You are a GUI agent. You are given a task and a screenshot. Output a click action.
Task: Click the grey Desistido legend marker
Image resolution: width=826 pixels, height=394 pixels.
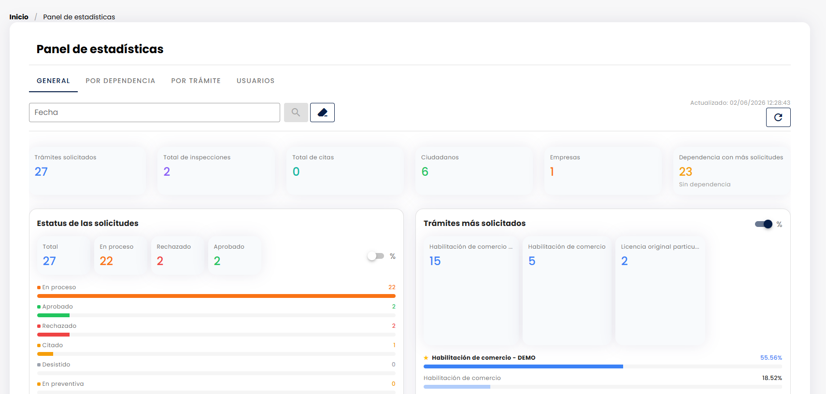(39, 365)
